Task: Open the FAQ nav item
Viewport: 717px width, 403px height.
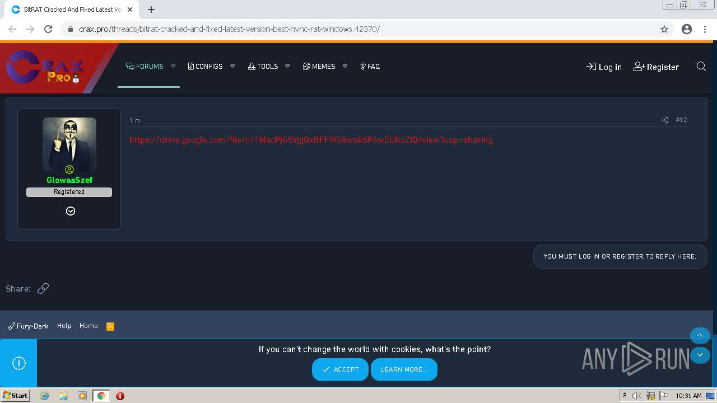Action: (370, 66)
